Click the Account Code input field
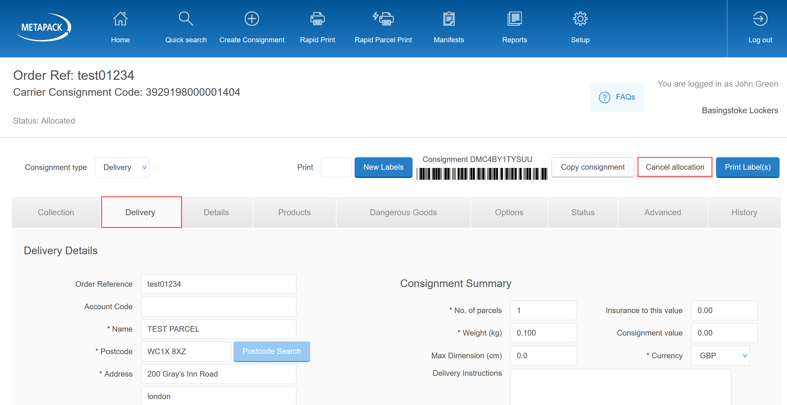The width and height of the screenshot is (787, 405). pyautogui.click(x=218, y=307)
